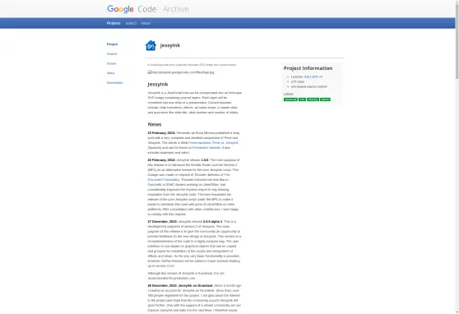Click the '22 February, 2013' news date
This screenshot has width=459, height=314.
[x=161, y=160]
